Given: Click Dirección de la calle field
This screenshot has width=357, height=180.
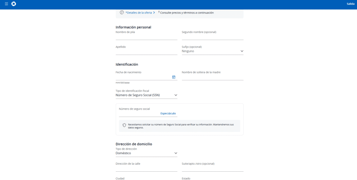Looking at the screenshot, I should [x=146, y=169].
